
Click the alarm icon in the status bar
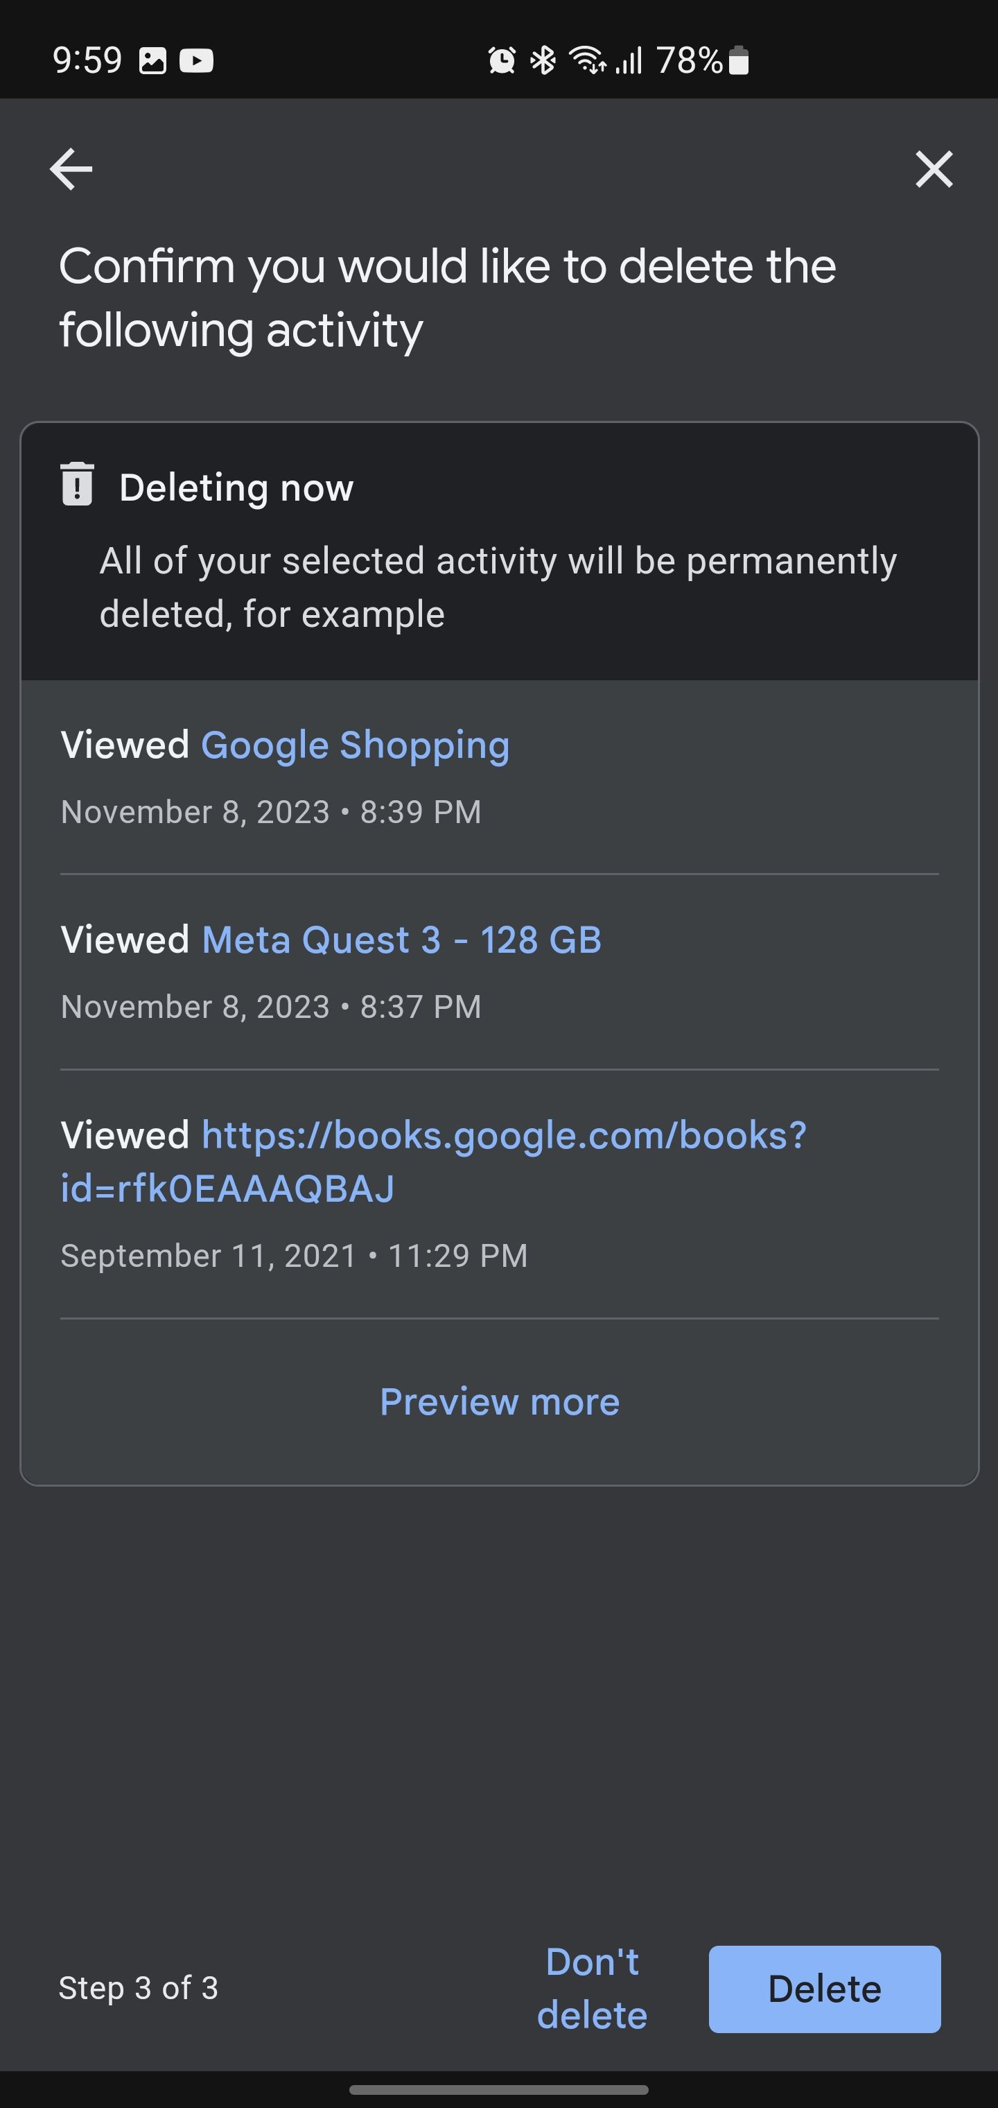502,60
